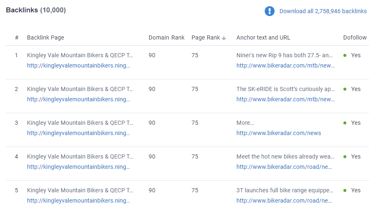Open the bikeradar.com/news link
Screen dimensions: 369x210
(279, 133)
